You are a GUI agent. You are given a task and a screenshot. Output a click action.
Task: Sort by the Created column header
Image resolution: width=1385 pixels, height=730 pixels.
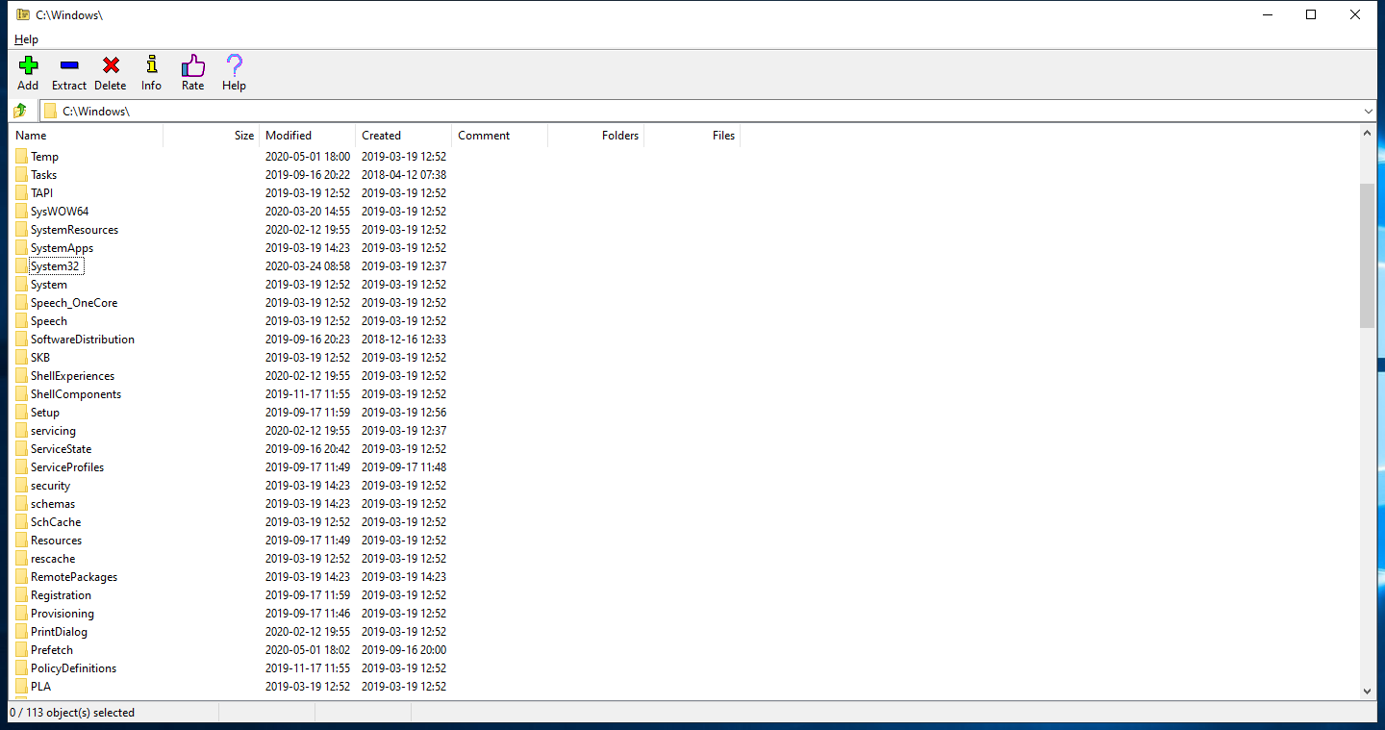[404, 136]
